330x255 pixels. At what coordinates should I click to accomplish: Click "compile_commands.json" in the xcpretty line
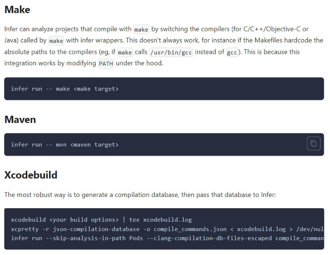(x=189, y=229)
